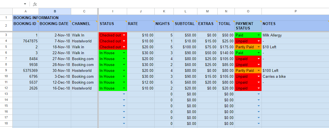Open empty Payment Status dropdown row 15

[x=258, y=106]
